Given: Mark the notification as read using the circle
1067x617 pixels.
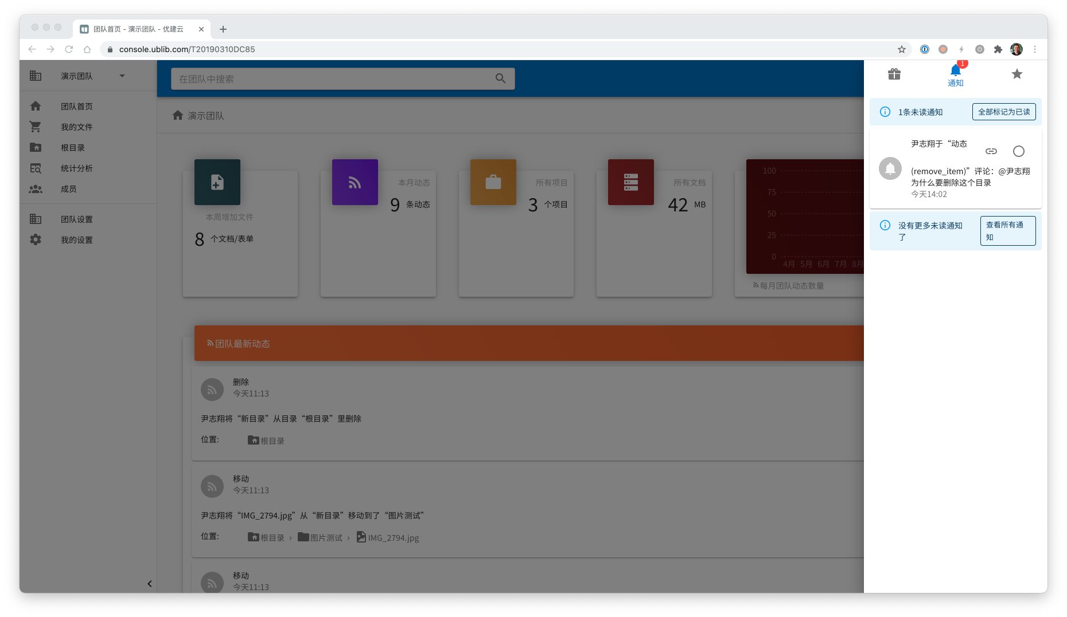Looking at the screenshot, I should point(1018,151).
